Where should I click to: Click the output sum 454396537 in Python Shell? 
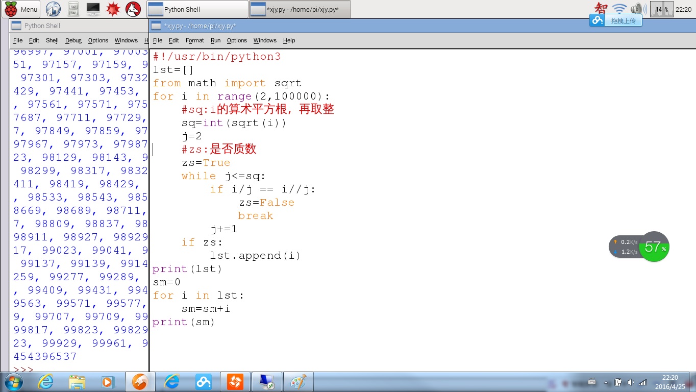point(45,356)
